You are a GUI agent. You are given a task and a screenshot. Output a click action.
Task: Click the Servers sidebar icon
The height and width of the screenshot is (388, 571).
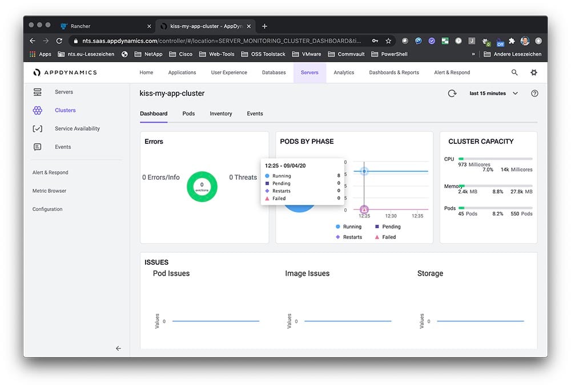pyautogui.click(x=38, y=92)
